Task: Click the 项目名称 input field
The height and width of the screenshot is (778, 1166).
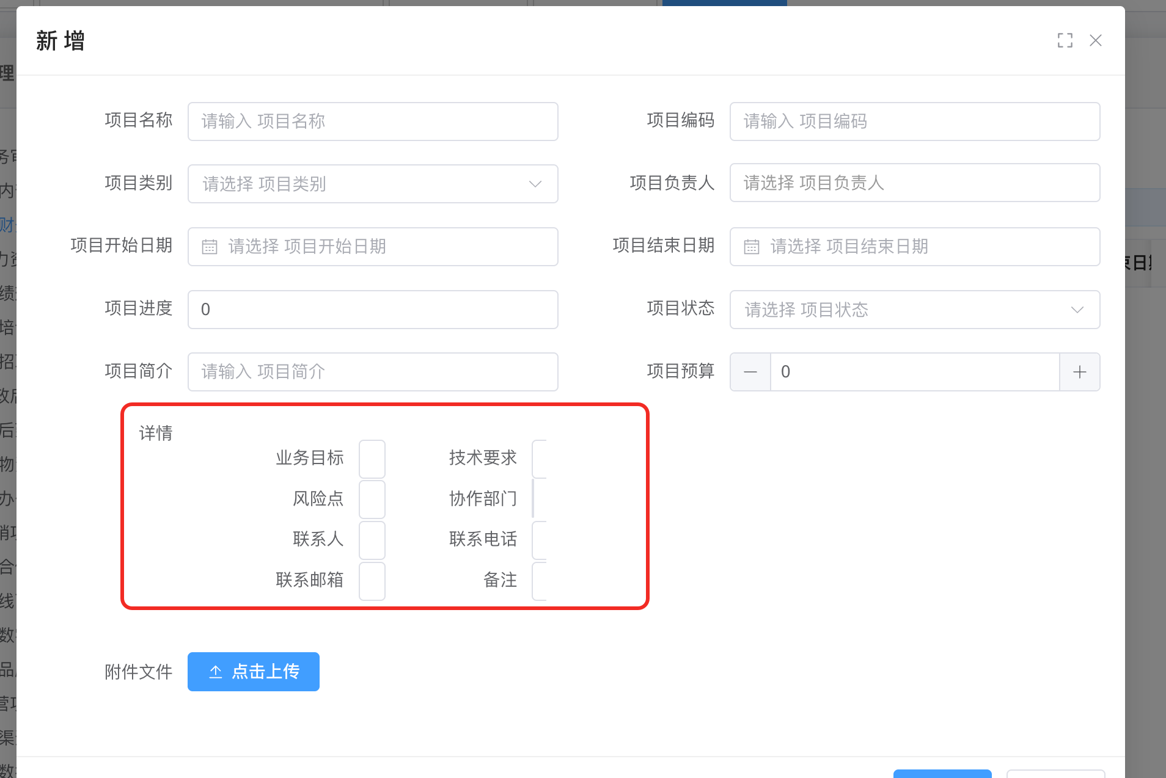Action: [x=372, y=122]
